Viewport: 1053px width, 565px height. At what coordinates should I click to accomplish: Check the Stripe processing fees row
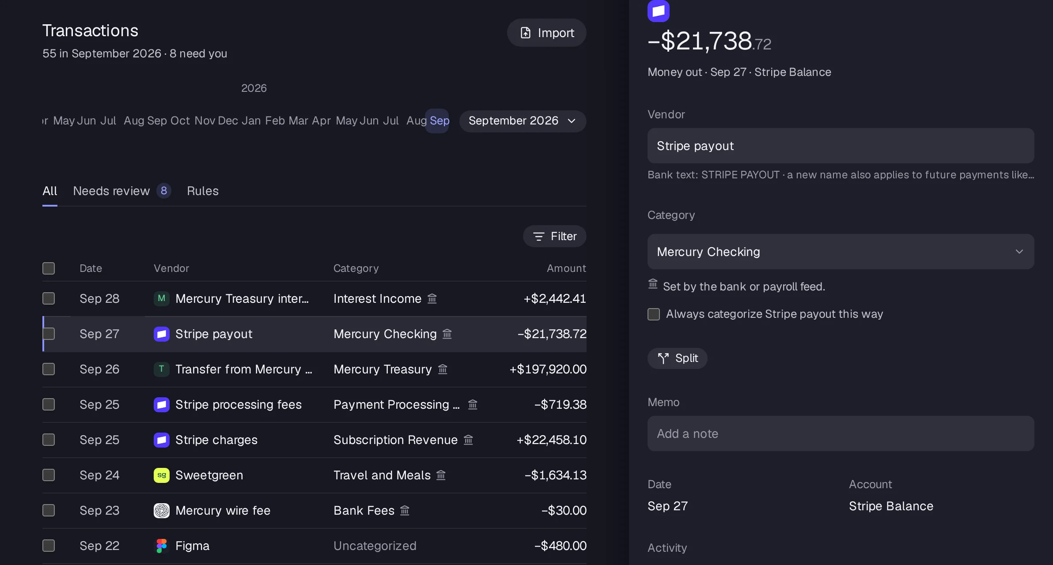tap(49, 404)
